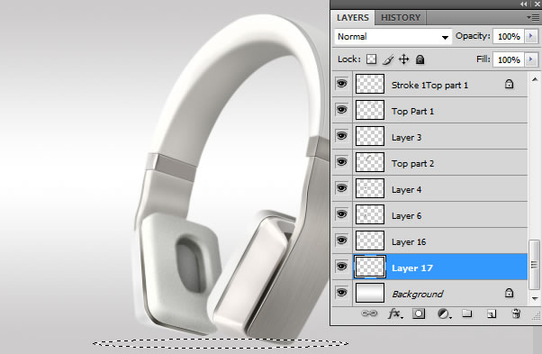Select the Layer 16 row
This screenshot has height=354, width=542.
(429, 241)
